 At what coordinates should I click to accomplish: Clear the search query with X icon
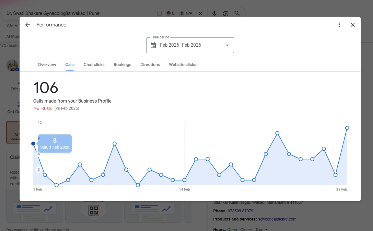tap(200, 13)
